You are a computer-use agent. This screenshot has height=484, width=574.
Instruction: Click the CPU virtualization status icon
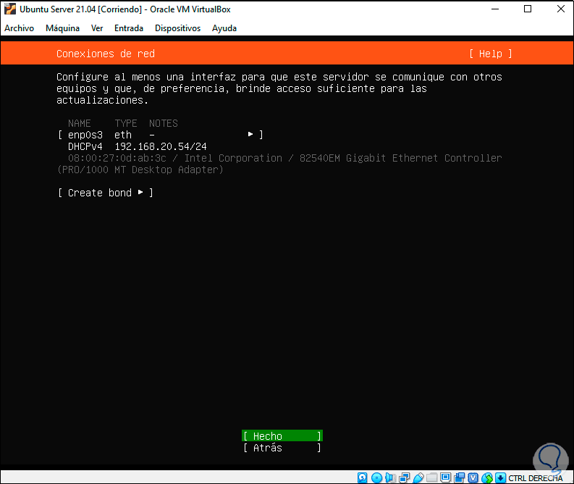pyautogui.click(x=473, y=477)
